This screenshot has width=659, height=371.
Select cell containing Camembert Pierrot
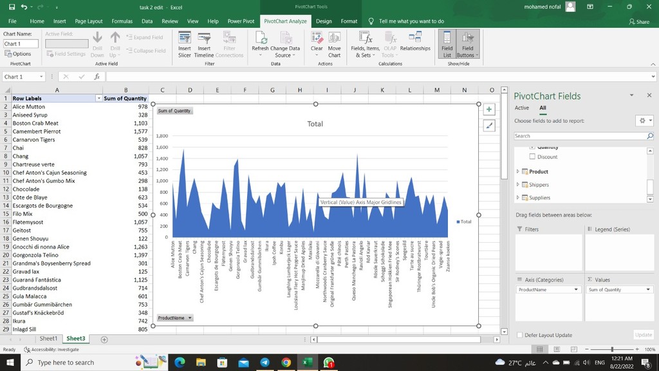[57, 131]
